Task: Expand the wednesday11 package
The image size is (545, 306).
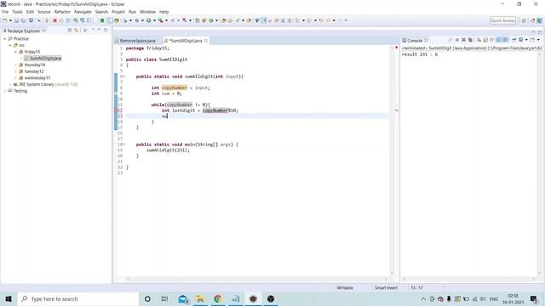Action: pyautogui.click(x=15, y=78)
